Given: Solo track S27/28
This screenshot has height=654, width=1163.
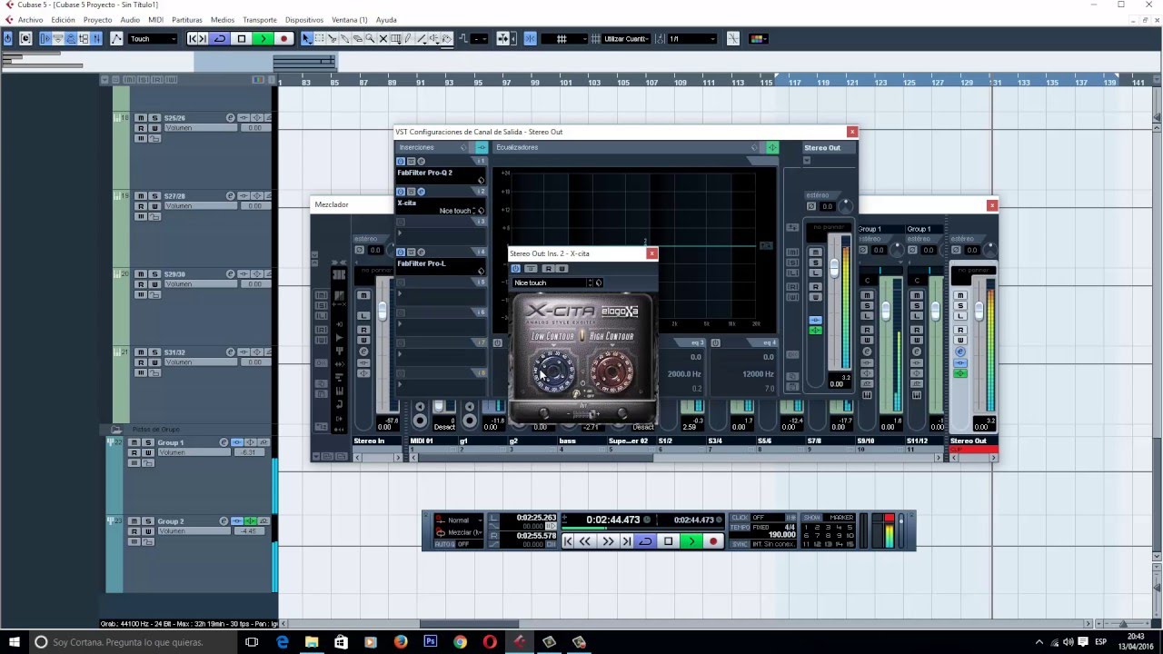Looking at the screenshot, I should [x=154, y=196].
